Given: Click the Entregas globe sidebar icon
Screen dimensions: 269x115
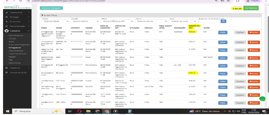Looking at the screenshot, I should point(7,17).
